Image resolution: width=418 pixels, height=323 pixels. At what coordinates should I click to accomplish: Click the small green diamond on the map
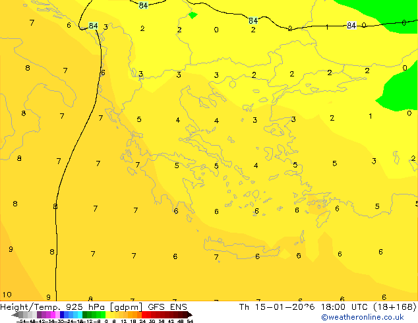(x=193, y=15)
